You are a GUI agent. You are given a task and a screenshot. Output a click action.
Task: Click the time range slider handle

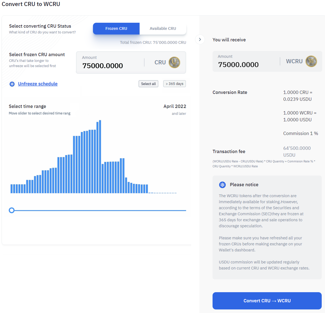(12, 210)
